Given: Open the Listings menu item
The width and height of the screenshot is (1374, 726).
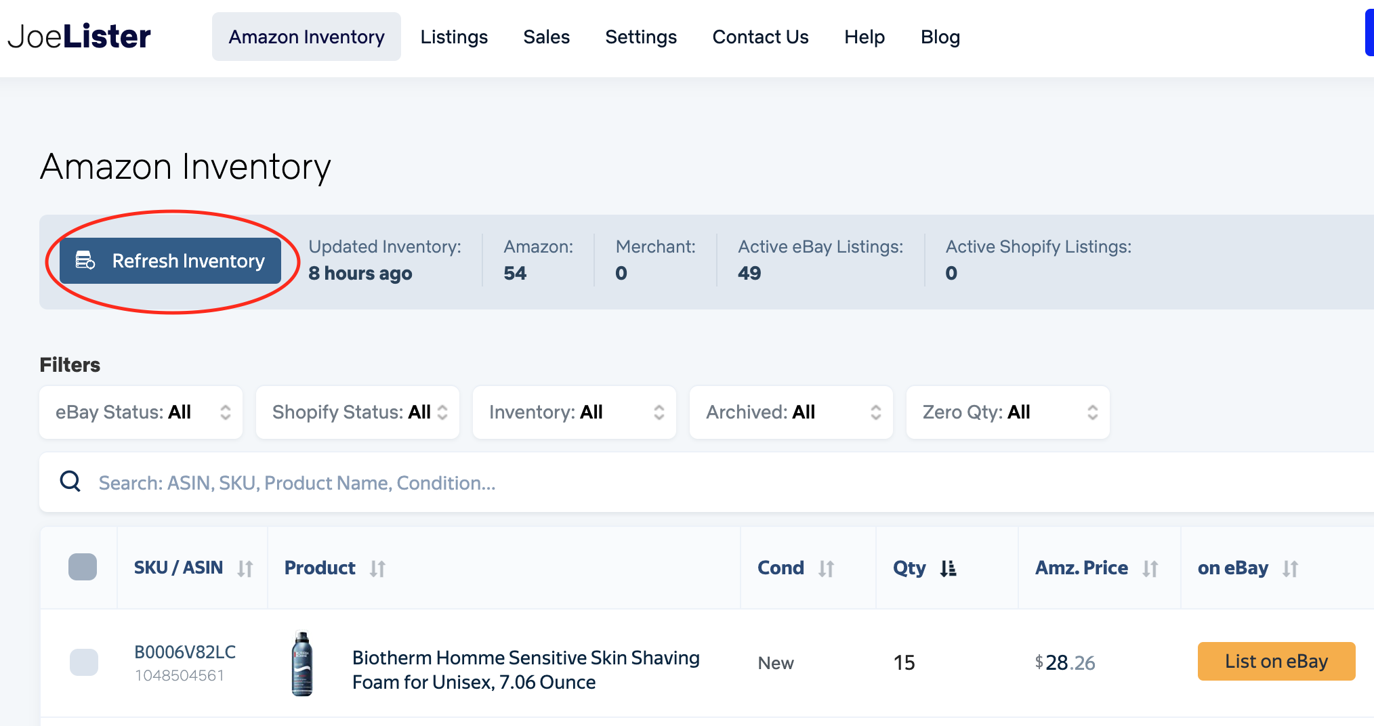Looking at the screenshot, I should click(x=454, y=37).
